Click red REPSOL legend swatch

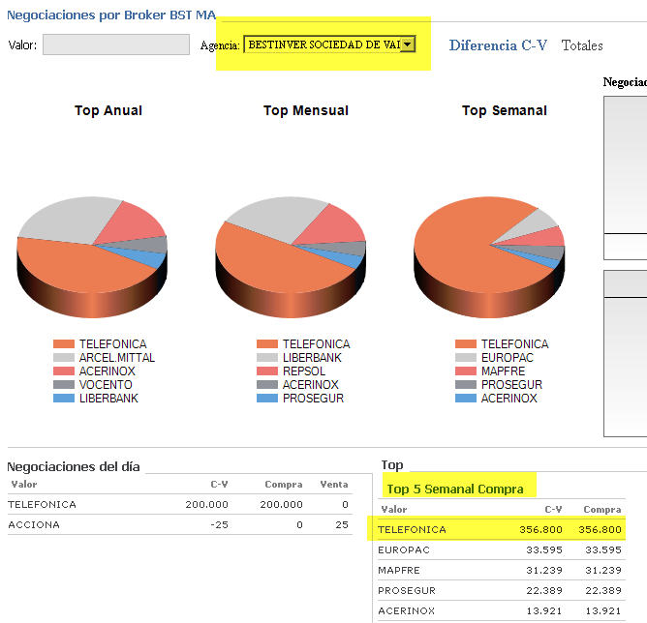[267, 371]
